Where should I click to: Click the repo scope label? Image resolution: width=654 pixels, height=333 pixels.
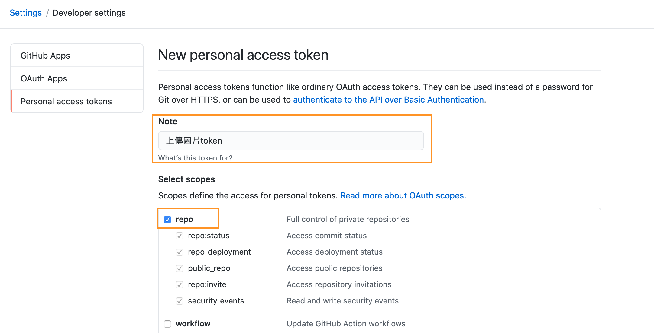[184, 219]
